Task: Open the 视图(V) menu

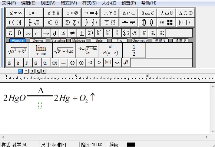Action: pos(48,3)
